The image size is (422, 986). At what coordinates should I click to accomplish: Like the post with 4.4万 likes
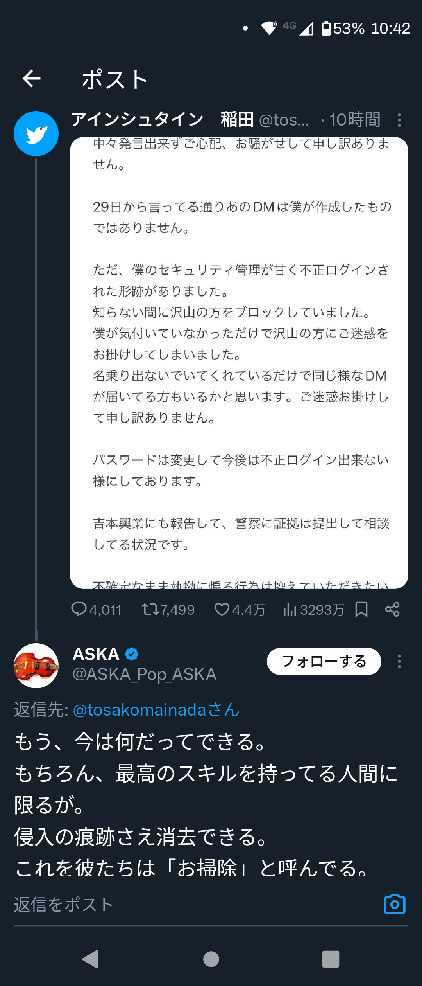pyautogui.click(x=222, y=609)
